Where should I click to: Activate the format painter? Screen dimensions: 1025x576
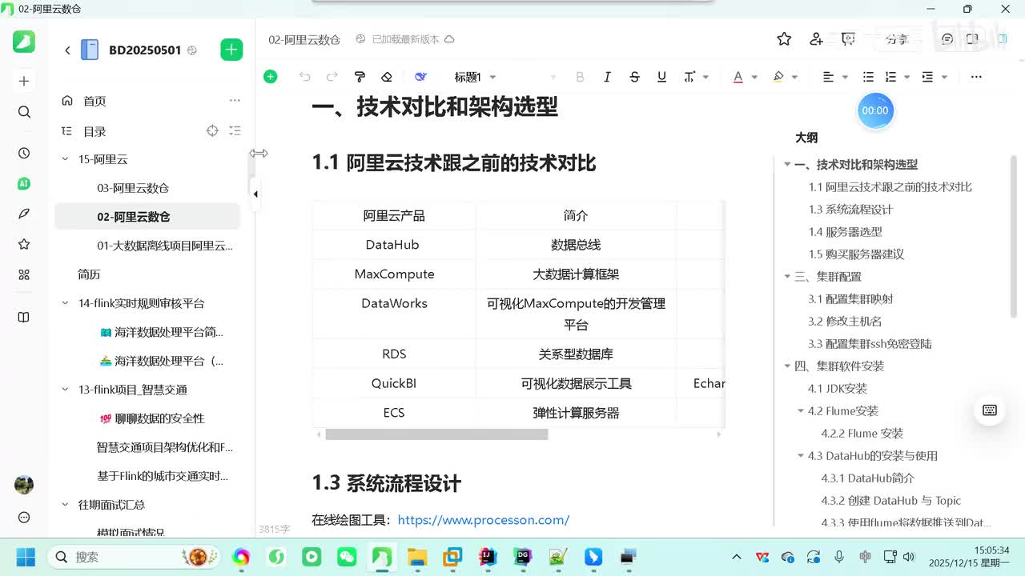click(x=360, y=77)
